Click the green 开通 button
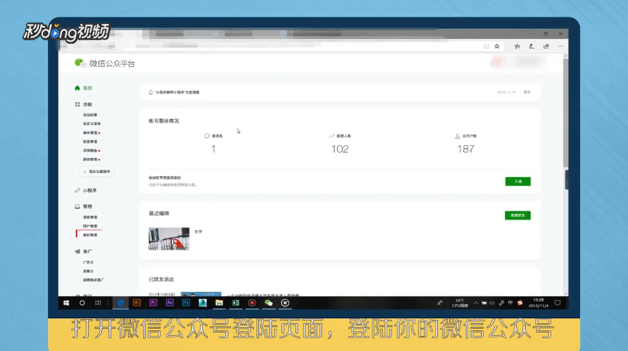This screenshot has height=351, width=628. click(x=518, y=182)
